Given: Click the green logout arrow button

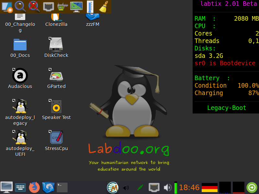Looking at the screenshot, I should click(252, 188).
